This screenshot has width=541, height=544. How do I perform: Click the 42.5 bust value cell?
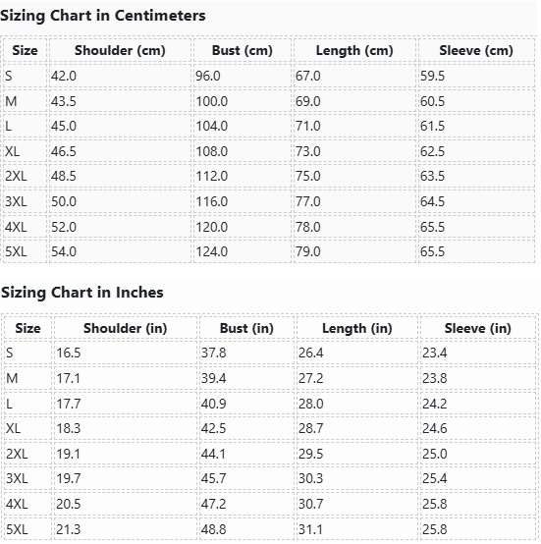(246, 428)
